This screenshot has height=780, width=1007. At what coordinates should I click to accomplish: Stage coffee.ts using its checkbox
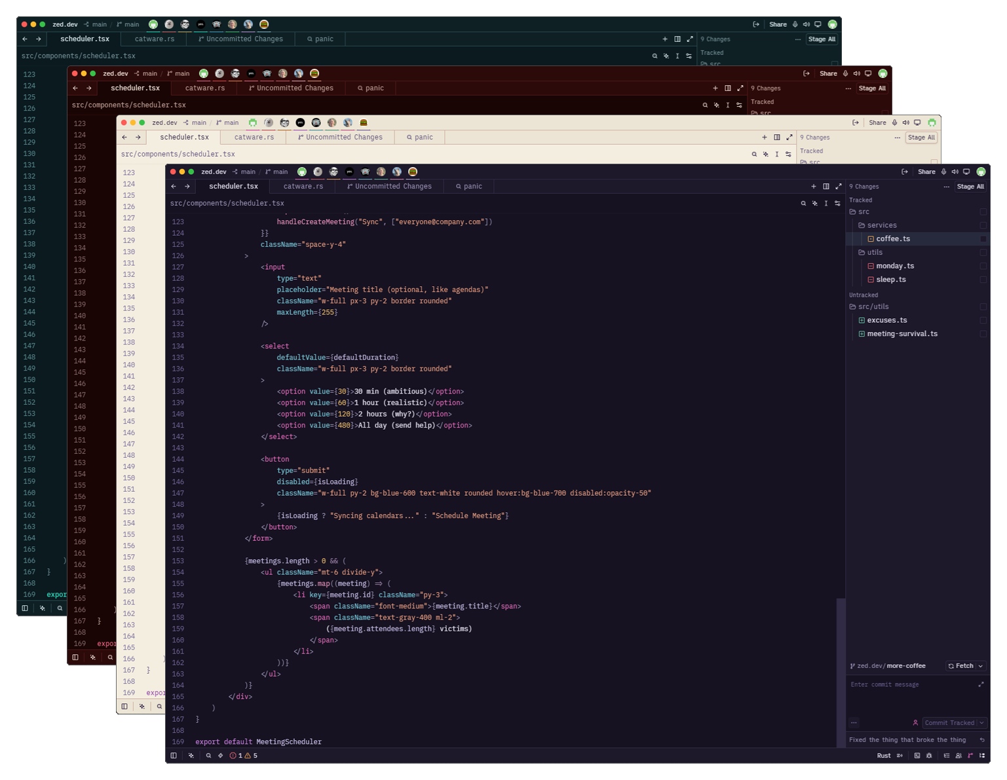pos(983,239)
